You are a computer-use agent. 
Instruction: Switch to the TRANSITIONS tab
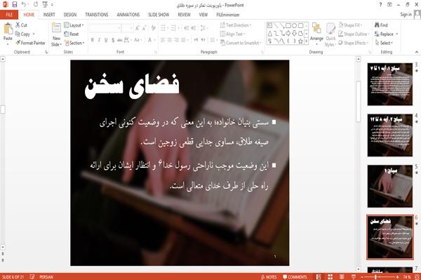[97, 15]
